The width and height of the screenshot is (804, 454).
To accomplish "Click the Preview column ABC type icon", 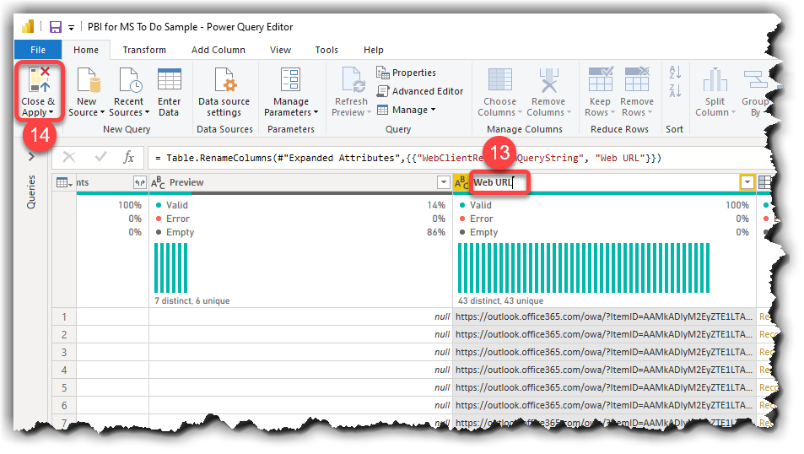I will point(158,182).
